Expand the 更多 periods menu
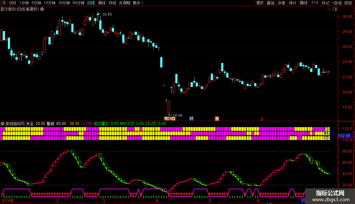The height and width of the screenshot is (204, 355). click(138, 3)
